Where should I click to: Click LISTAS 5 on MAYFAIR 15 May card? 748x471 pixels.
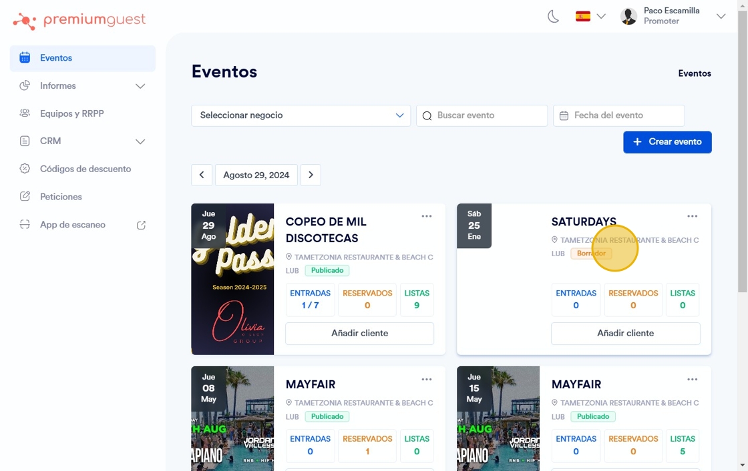tap(683, 445)
